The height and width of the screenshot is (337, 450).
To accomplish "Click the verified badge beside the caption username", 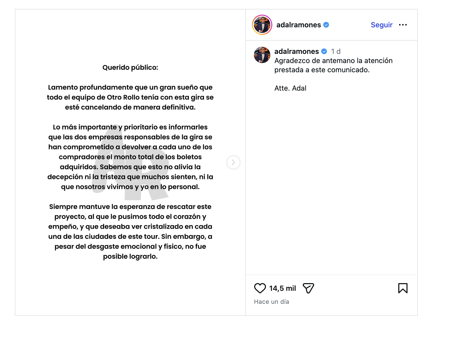I will [x=324, y=51].
